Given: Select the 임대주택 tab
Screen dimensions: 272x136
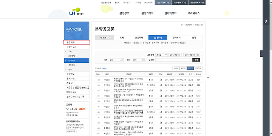Looking at the screenshot, I should point(158,38).
